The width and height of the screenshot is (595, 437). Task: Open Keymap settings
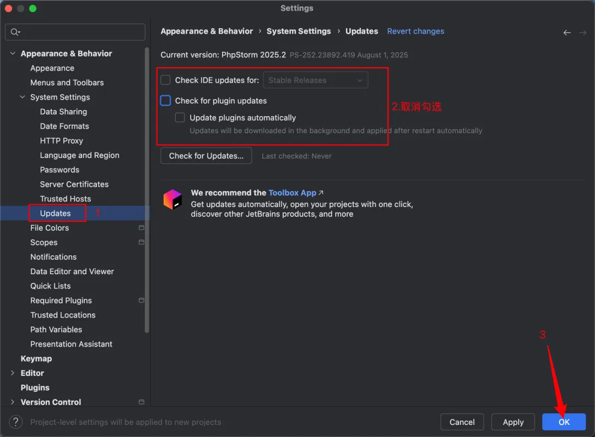pos(36,358)
